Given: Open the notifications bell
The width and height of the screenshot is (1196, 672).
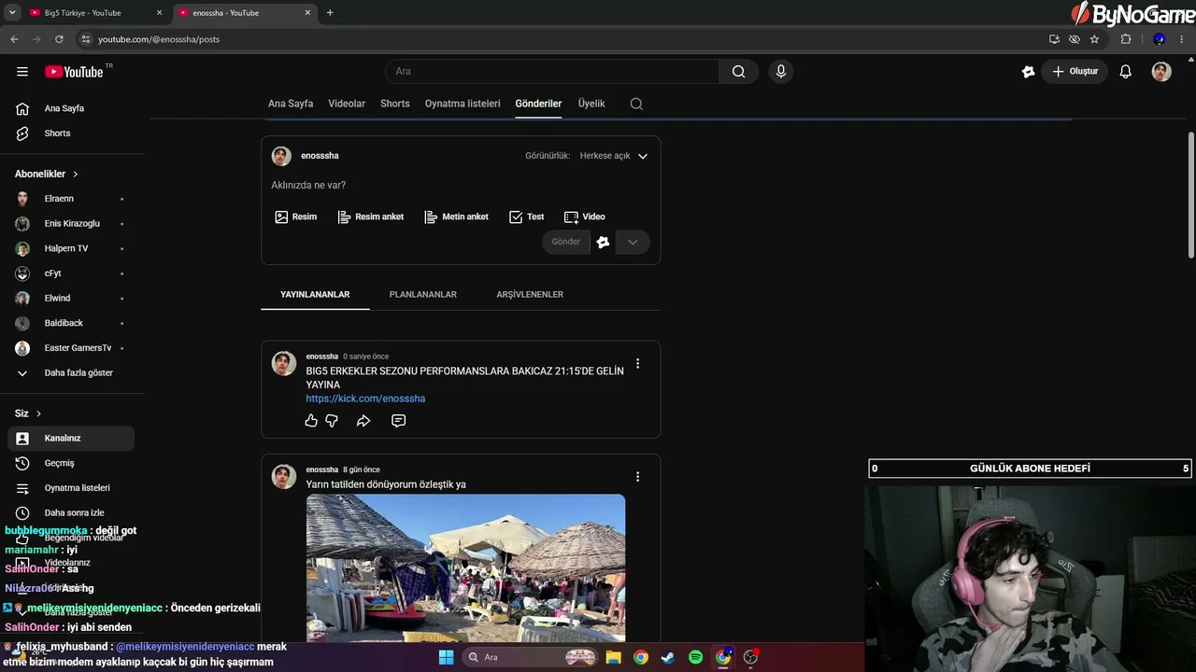Looking at the screenshot, I should [x=1126, y=72].
